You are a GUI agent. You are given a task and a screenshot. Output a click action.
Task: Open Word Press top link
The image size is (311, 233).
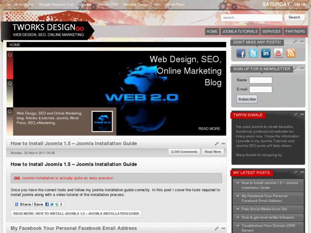tap(175, 4)
